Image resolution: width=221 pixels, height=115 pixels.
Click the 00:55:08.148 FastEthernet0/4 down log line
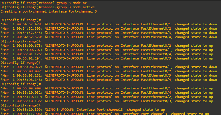(x=109, y=80)
